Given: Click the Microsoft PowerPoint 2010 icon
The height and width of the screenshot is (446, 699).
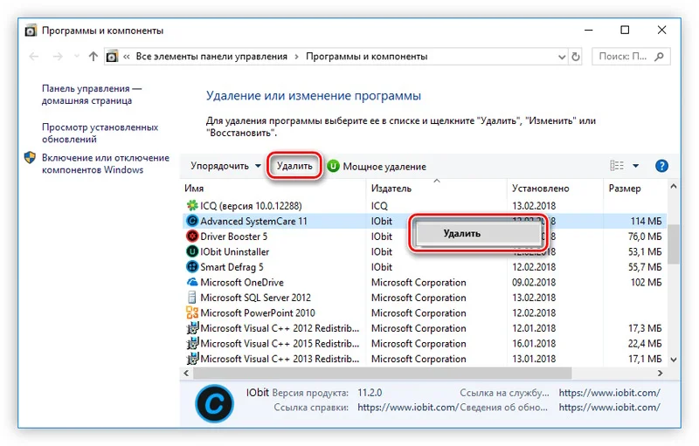Looking at the screenshot, I should point(191,312).
